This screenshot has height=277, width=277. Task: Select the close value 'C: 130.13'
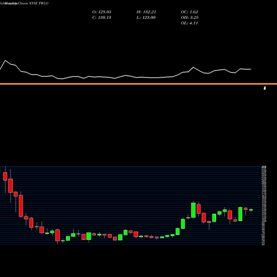(102, 18)
